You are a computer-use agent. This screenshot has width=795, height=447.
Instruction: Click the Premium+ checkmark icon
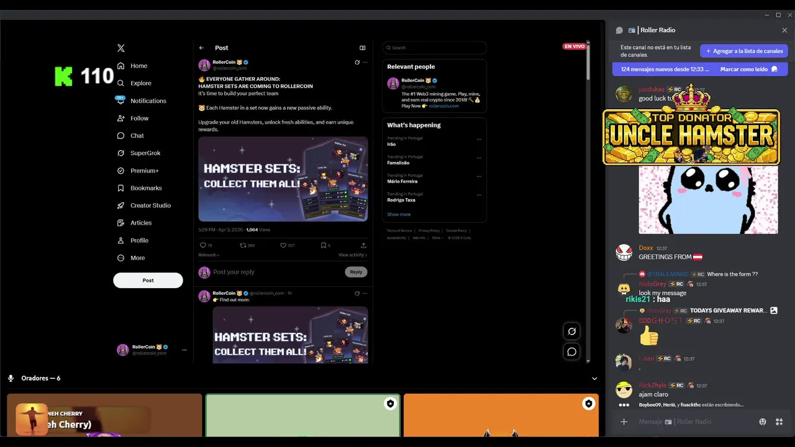(x=120, y=171)
